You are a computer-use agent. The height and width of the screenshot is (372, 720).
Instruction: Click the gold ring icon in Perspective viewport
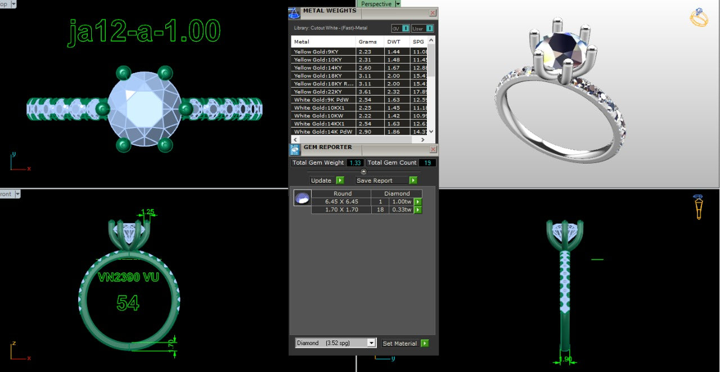[x=699, y=17]
